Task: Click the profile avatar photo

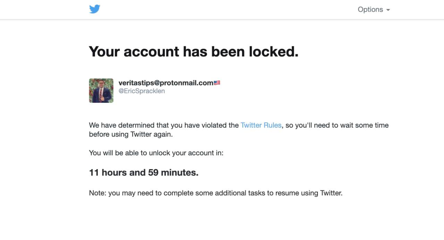Action: click(101, 91)
